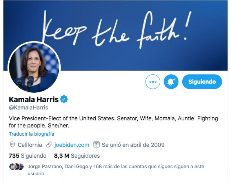This screenshot has width=231, height=182.
Task: Click the Se unió en abril de 2009 text
Action: [x=133, y=145]
